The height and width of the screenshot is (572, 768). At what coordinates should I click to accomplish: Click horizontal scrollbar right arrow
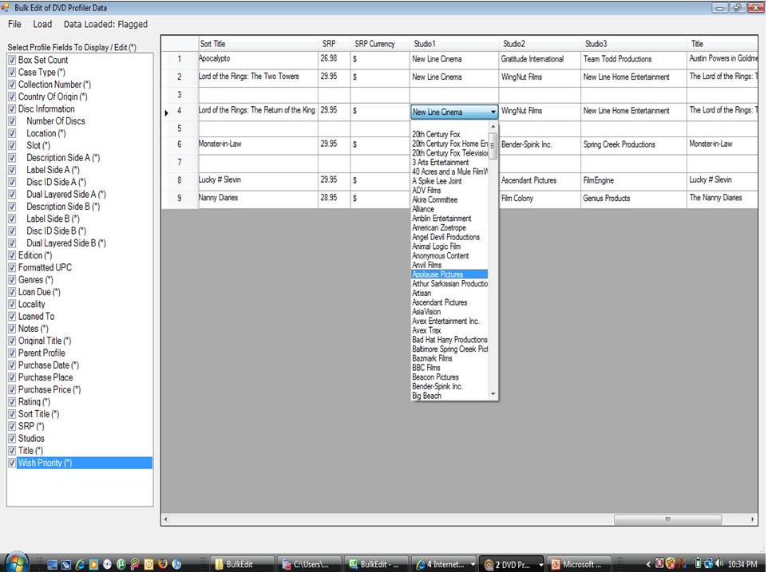[753, 519]
